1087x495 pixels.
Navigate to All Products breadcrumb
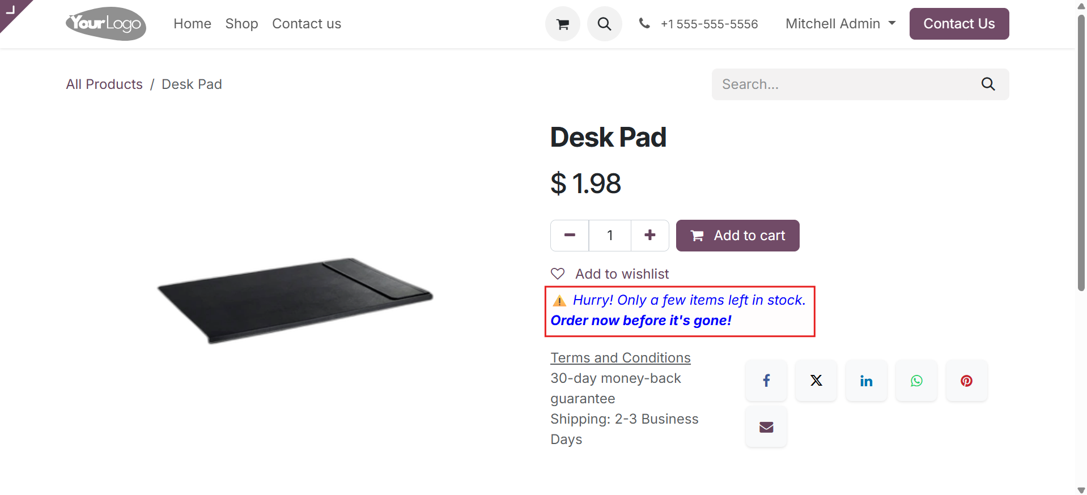tap(104, 84)
